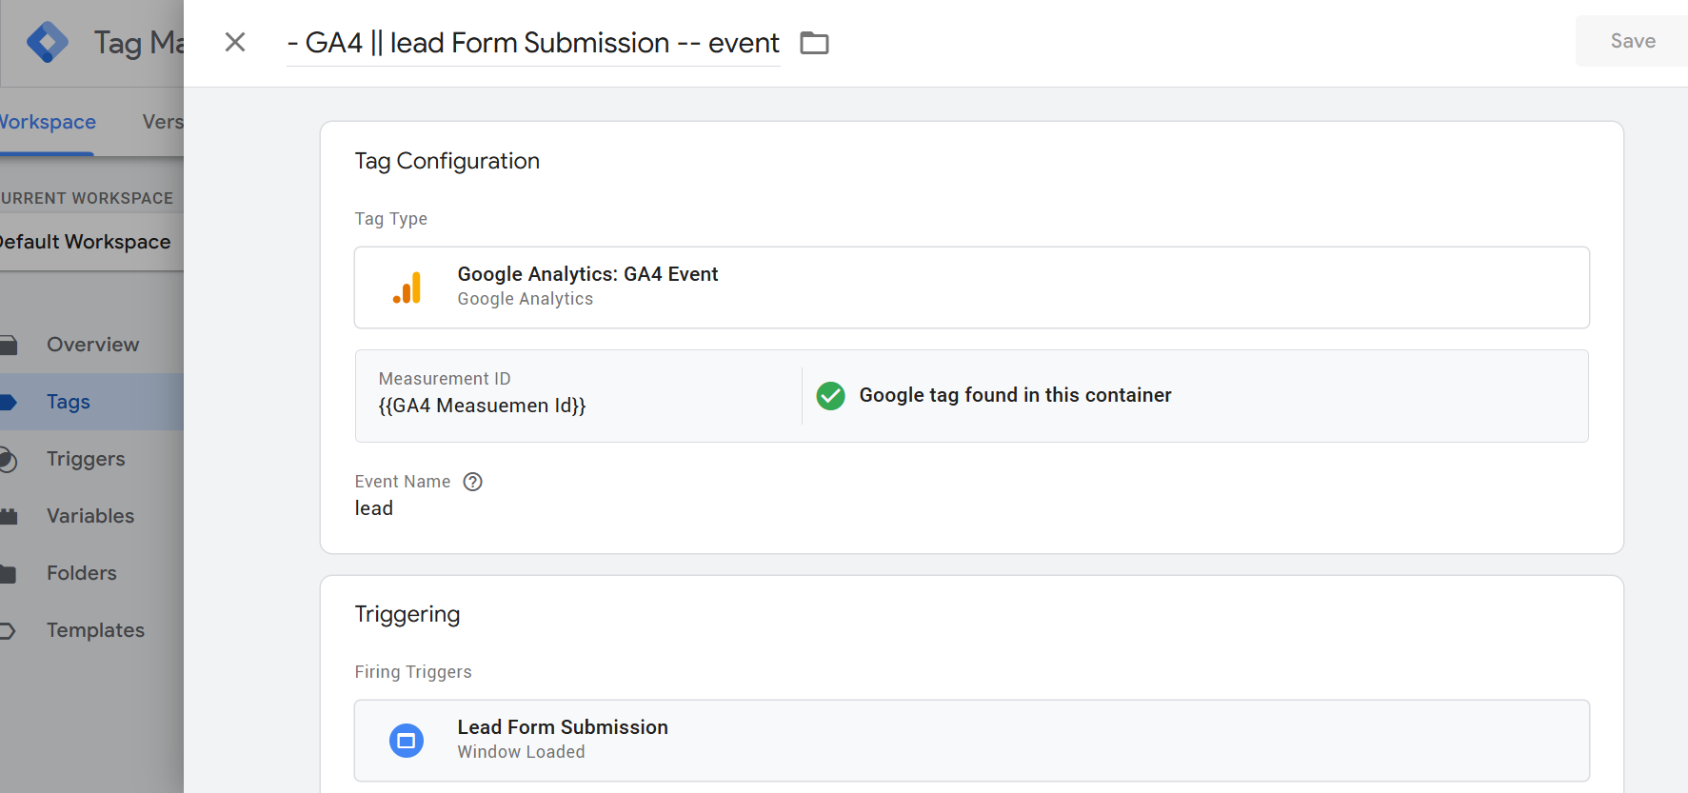Click the Tag Configuration heading
The image size is (1688, 793).
(447, 161)
